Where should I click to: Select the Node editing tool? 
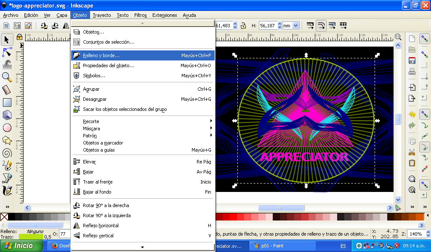tap(7, 52)
